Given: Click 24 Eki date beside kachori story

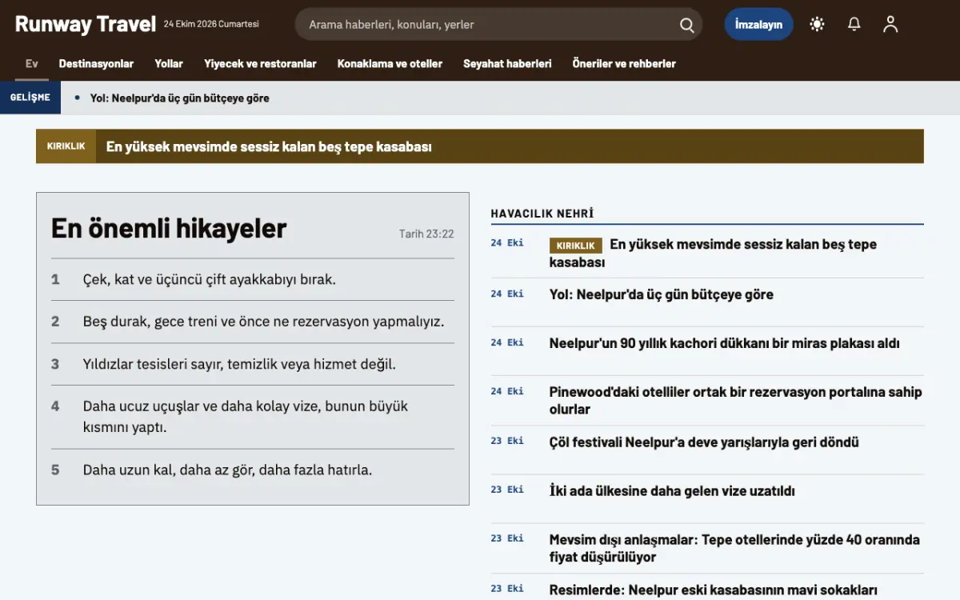Looking at the screenshot, I should 507,342.
